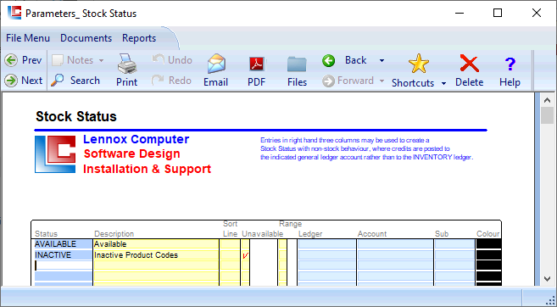Click the Prev green arrow icon

11,60
